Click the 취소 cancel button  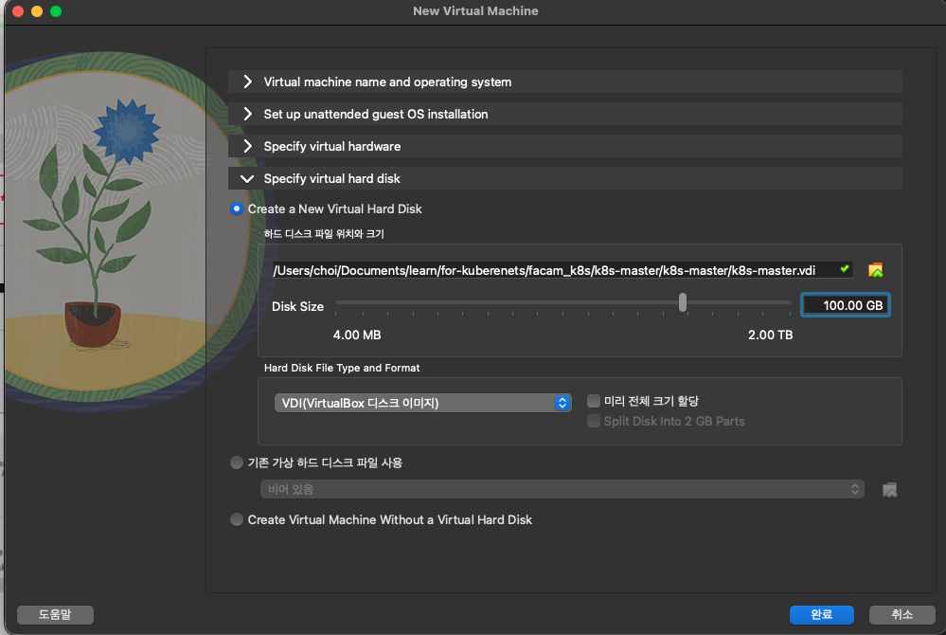point(901,614)
